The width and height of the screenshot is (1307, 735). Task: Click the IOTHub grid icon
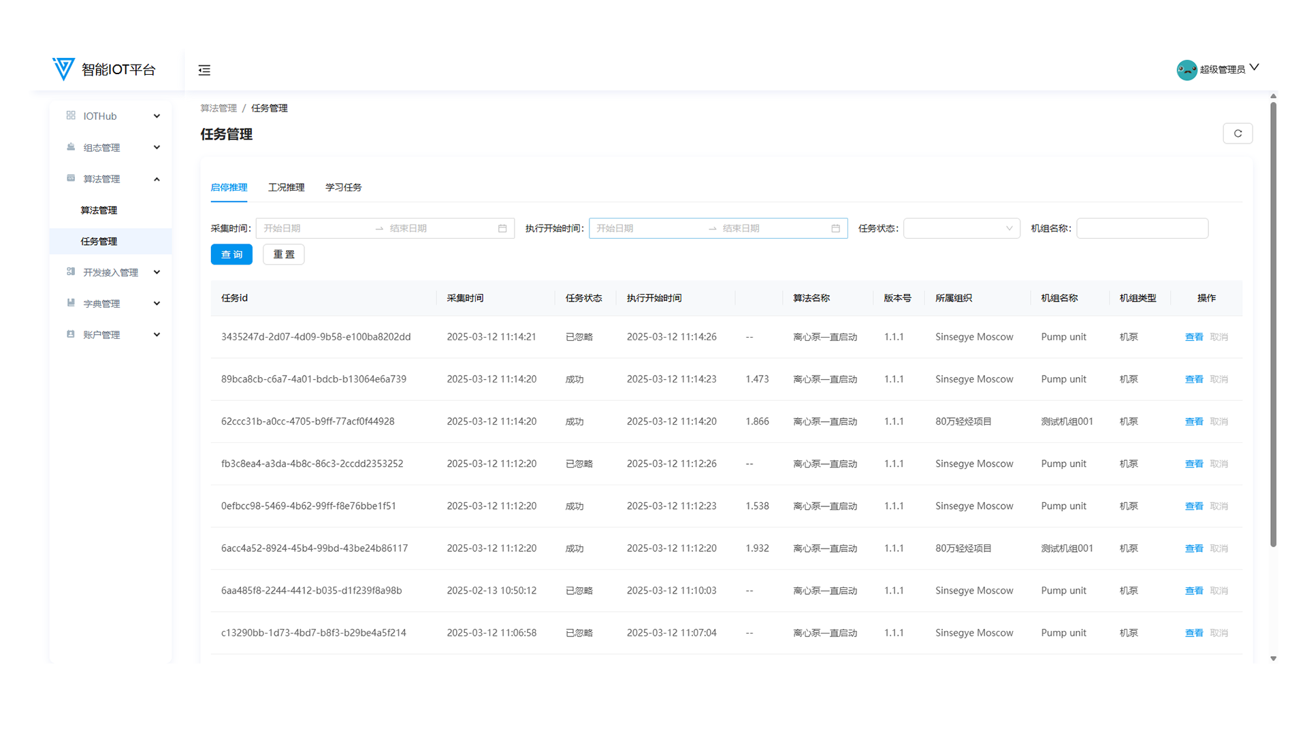[71, 116]
